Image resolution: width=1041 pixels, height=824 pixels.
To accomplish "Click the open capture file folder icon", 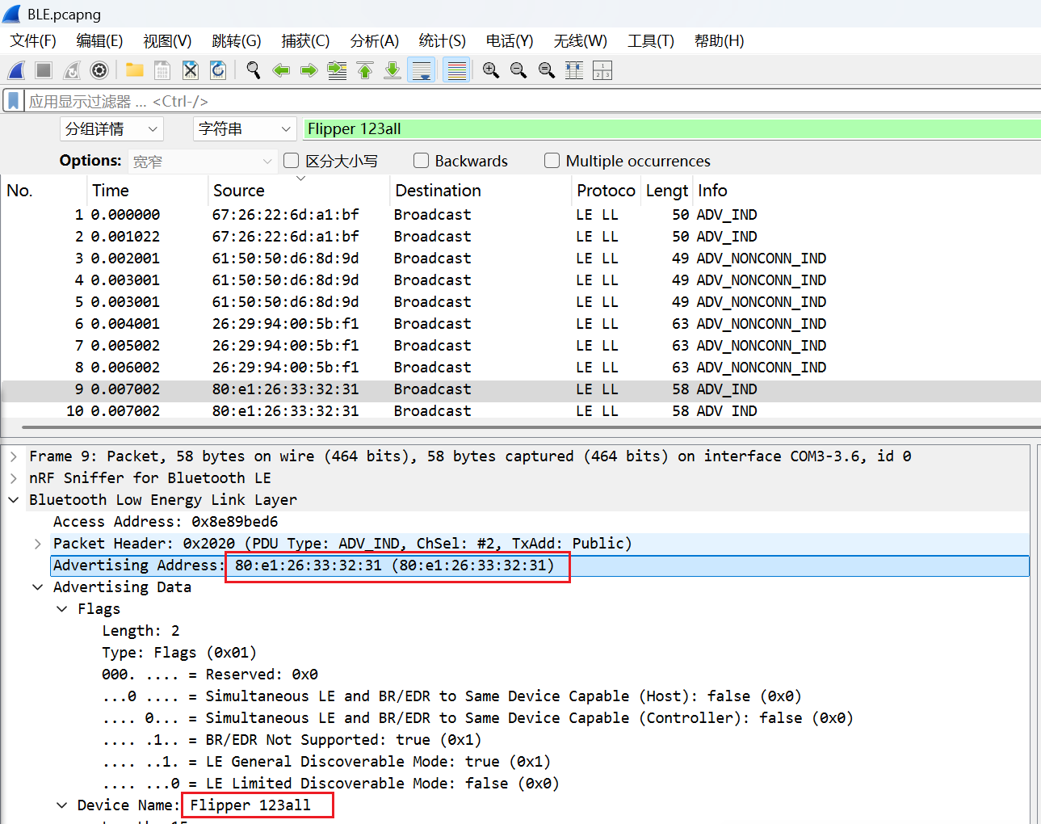I will (135, 71).
